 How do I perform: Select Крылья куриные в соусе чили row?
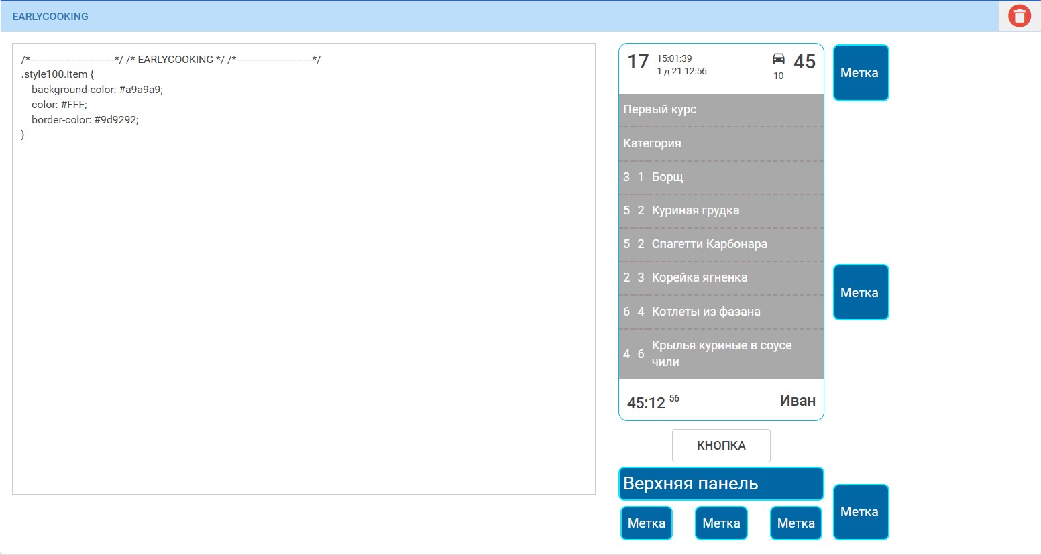[x=720, y=353]
